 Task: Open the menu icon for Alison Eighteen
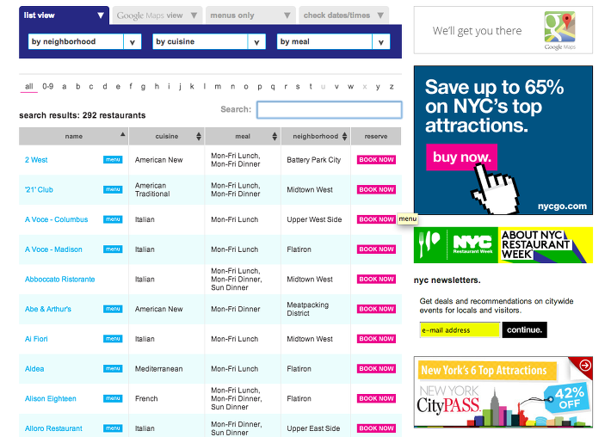tap(113, 398)
